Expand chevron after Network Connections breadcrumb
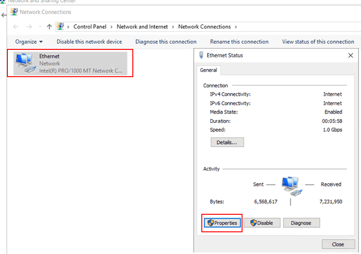 coord(236,27)
